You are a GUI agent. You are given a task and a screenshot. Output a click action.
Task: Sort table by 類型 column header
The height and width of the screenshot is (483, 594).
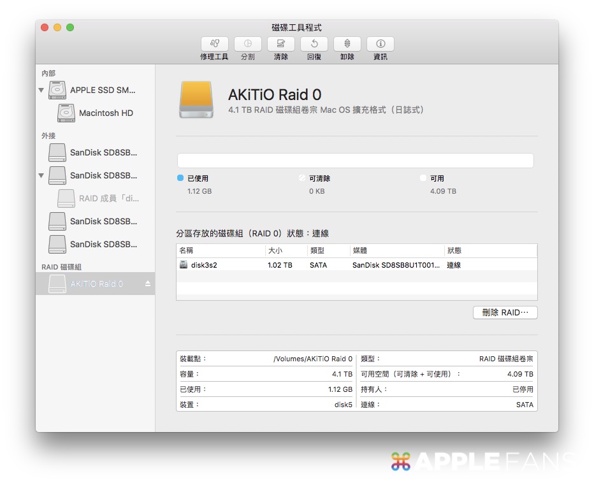pyautogui.click(x=328, y=250)
